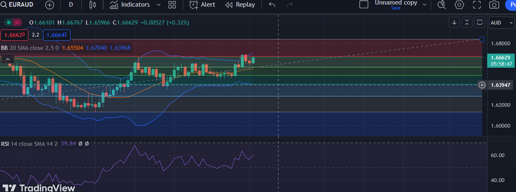Click the plus at price 1.63947
The width and height of the screenshot is (516, 192).
pos(482,85)
